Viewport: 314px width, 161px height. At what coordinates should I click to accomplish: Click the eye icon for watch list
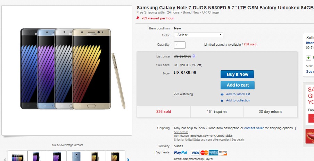(x=222, y=94)
